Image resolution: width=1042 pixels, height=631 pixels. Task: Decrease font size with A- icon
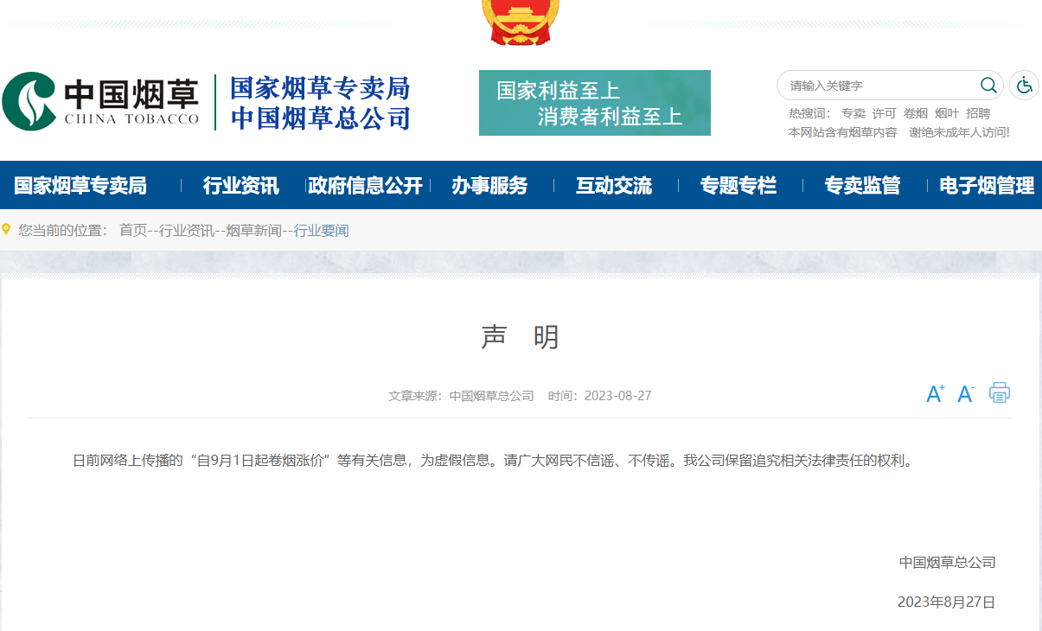[966, 394]
